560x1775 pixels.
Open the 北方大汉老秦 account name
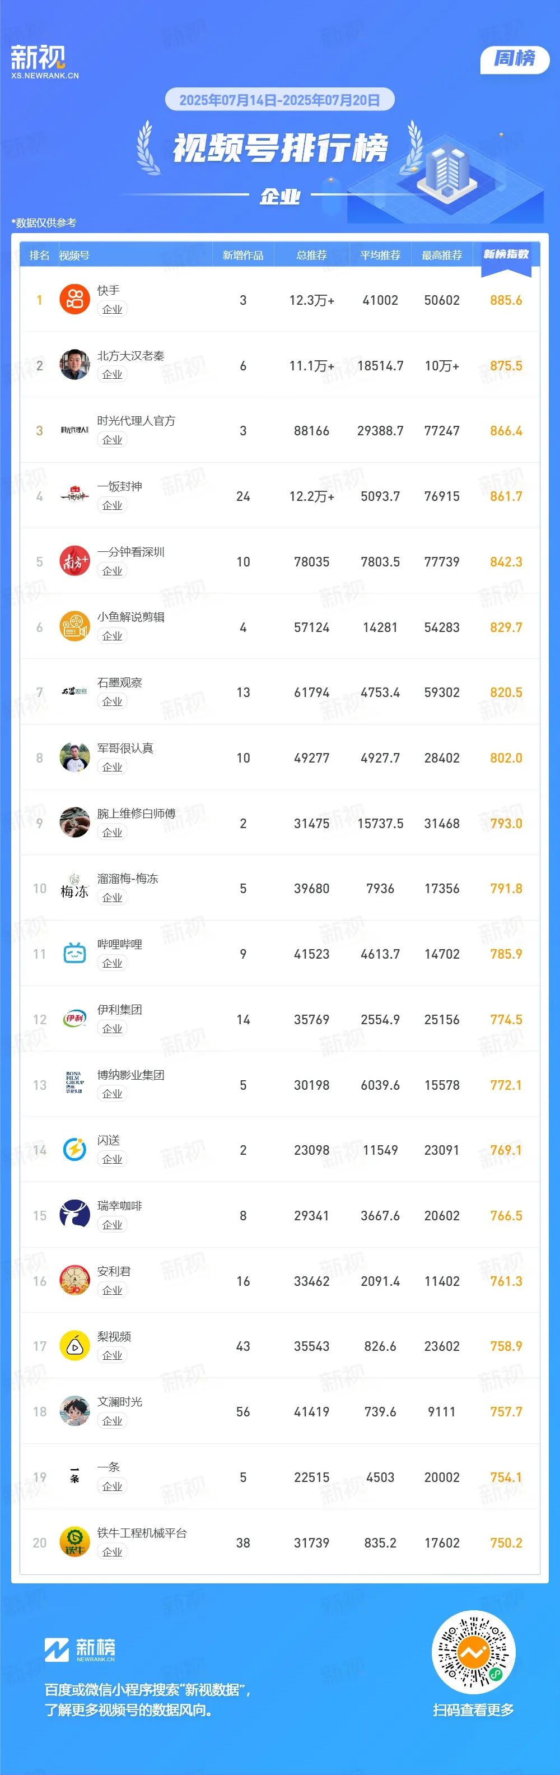coord(131,356)
